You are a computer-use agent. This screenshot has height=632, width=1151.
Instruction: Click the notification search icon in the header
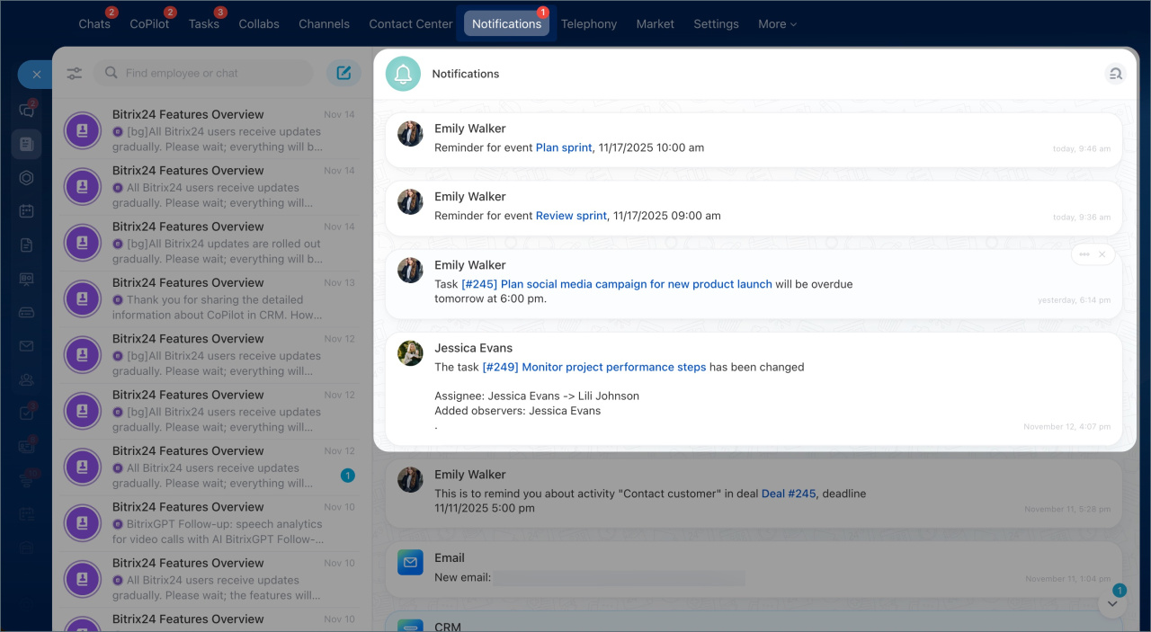tap(1115, 74)
